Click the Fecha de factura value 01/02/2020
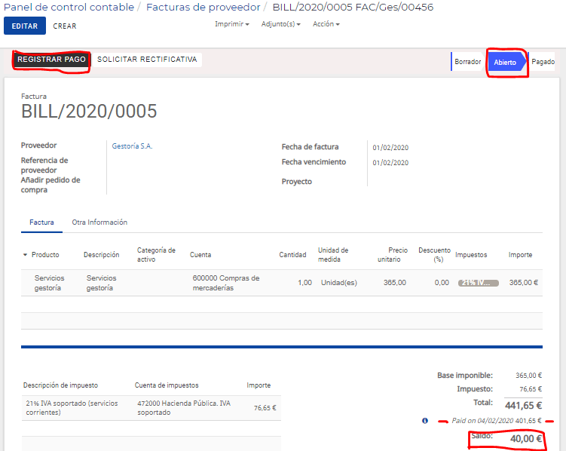566x451 pixels. (390, 148)
